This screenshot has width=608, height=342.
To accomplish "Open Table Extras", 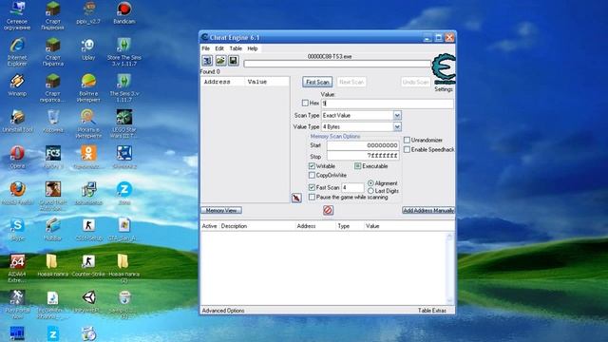I will 432,311.
